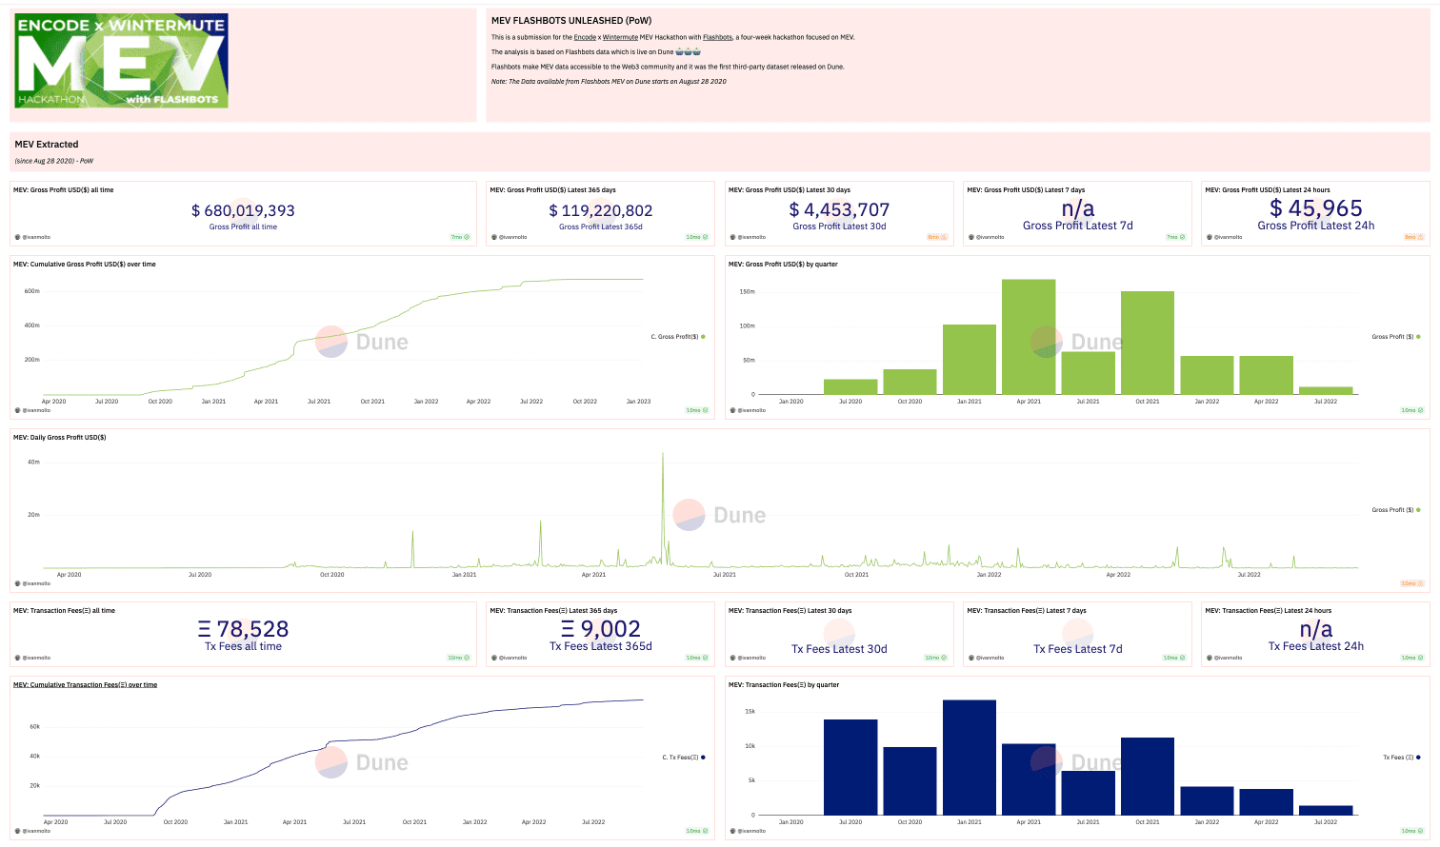Click the 'Ξ 9,002' transaction fees value
This screenshot has height=847, width=1440.
coord(601,629)
